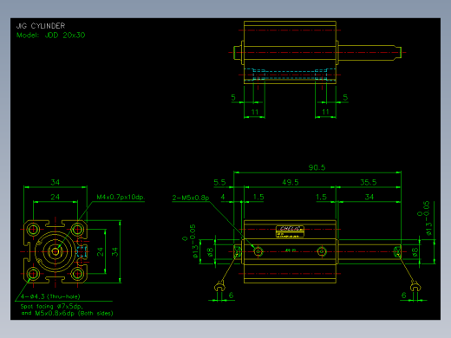This screenshot has height=338, width=451.
Task: Click the JIG CYLINDER title text
Action: click(x=41, y=26)
